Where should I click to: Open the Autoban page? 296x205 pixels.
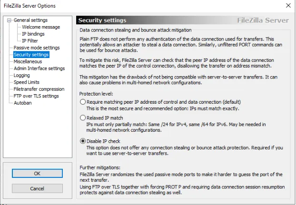(22, 103)
